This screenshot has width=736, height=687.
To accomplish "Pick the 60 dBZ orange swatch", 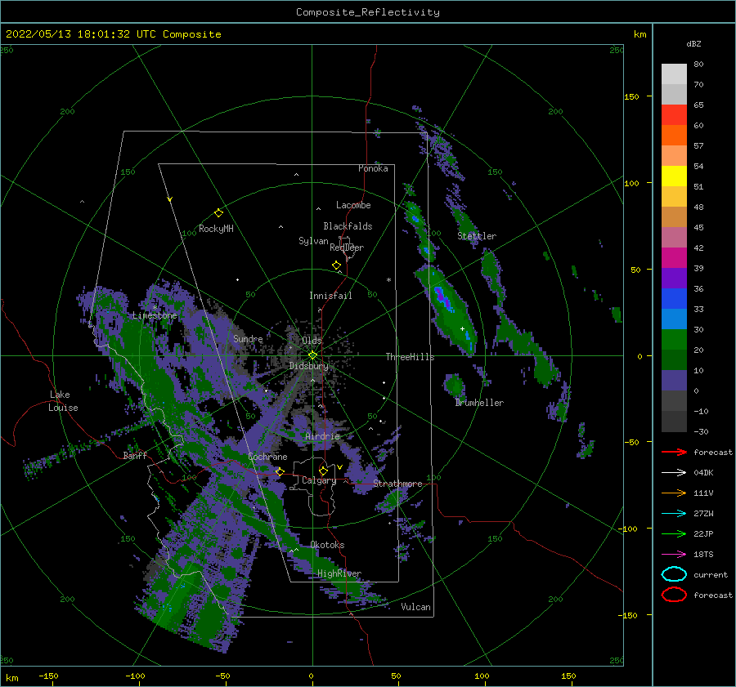I will pyautogui.click(x=674, y=135).
